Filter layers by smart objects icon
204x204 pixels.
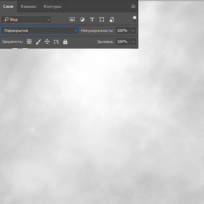pos(112,20)
